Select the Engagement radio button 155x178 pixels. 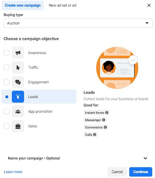point(7,82)
